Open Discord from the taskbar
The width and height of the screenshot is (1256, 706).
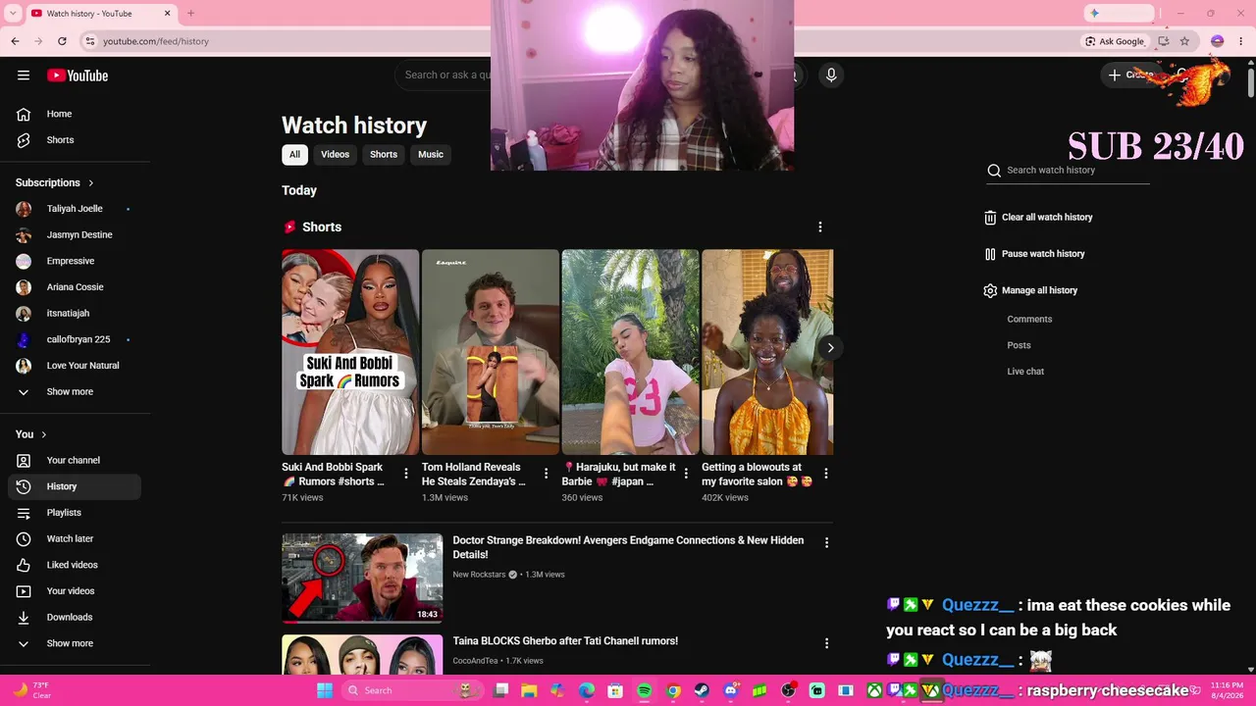click(730, 690)
